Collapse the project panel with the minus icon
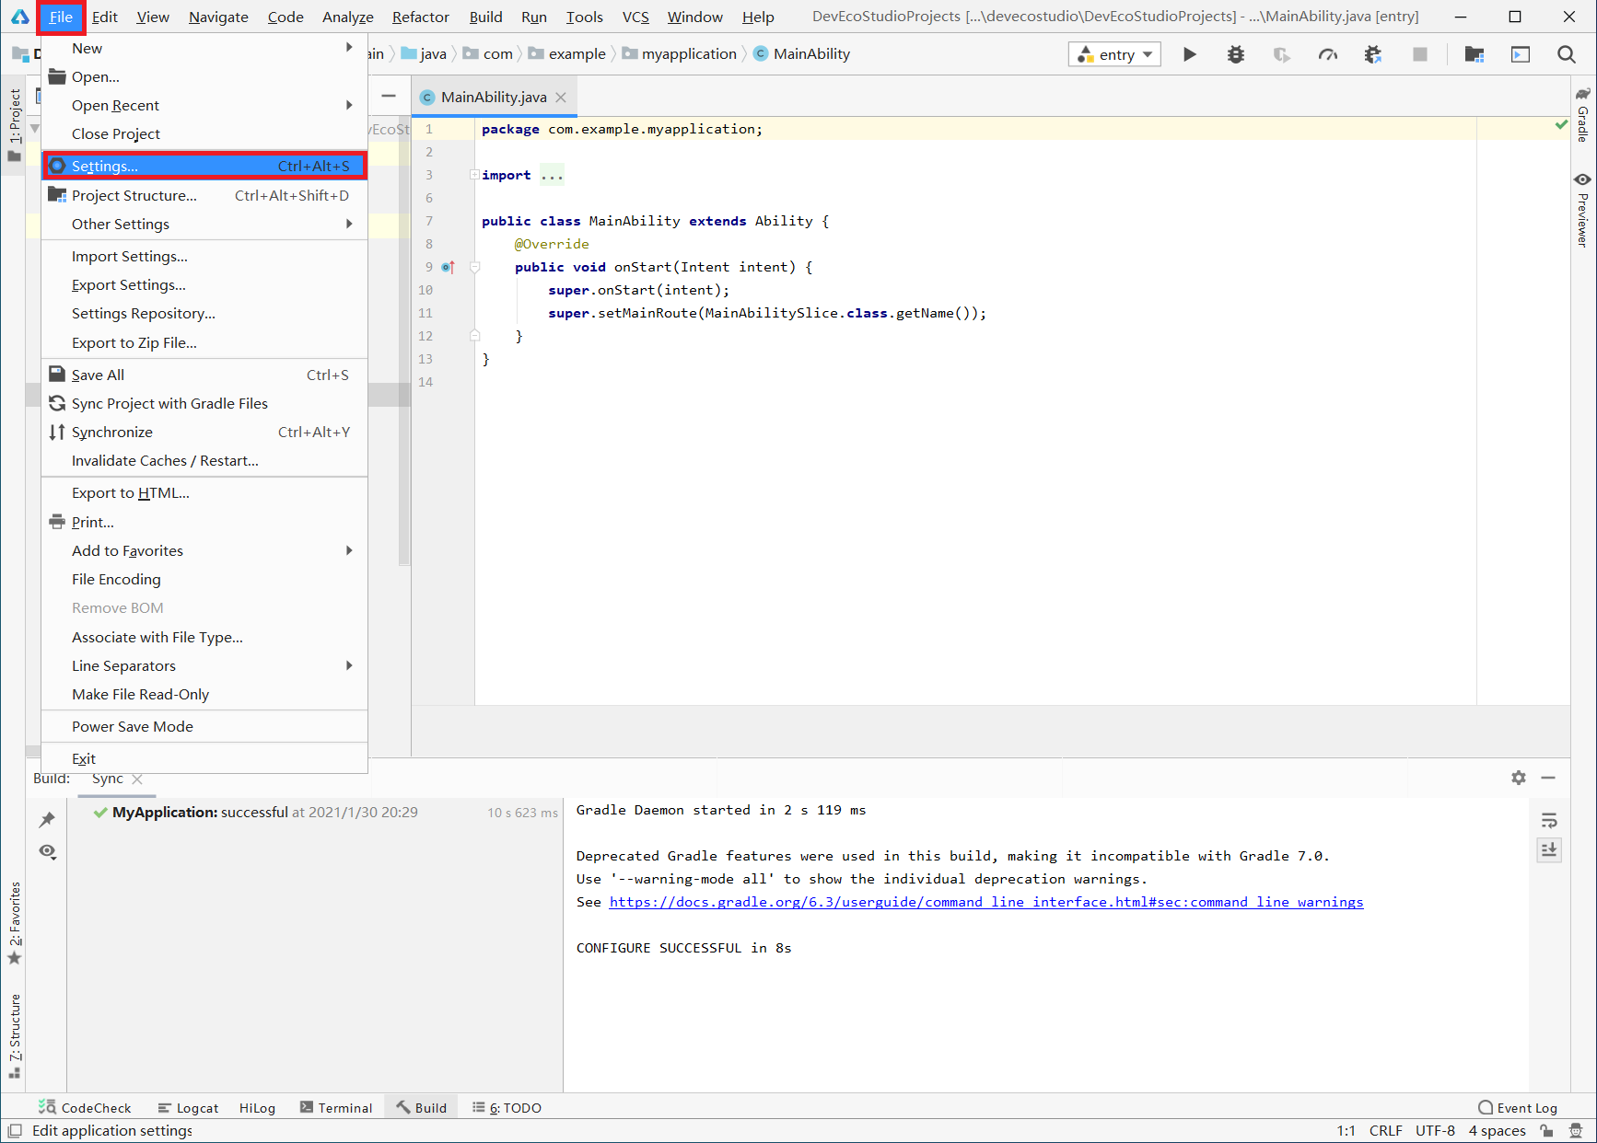 [389, 96]
